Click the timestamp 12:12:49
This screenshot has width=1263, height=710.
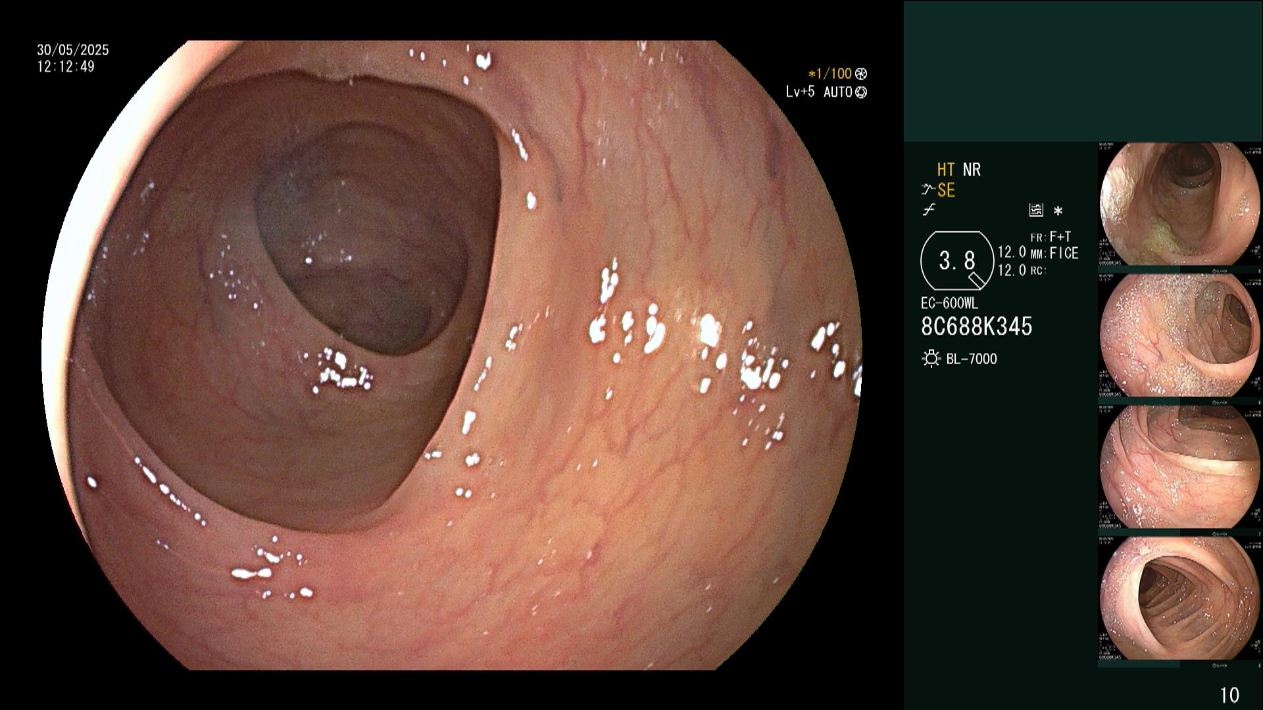66,66
